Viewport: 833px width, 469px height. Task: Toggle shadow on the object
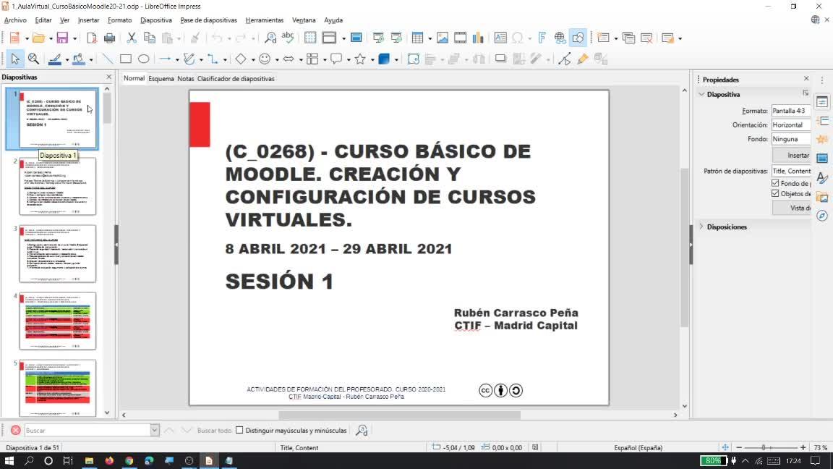pos(500,59)
